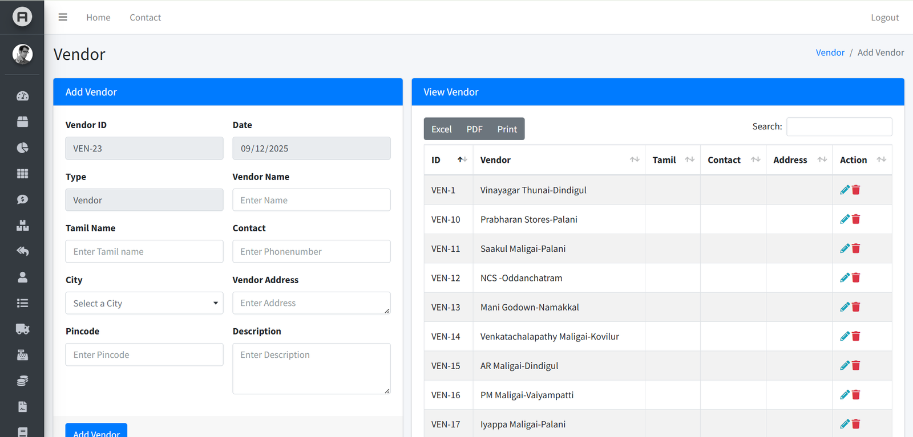Screen dimensions: 913x437
Task: Open the cash register sidebar icon
Action: coord(22,355)
